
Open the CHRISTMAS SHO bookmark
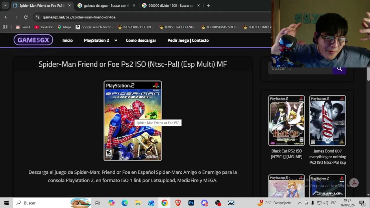219,27
